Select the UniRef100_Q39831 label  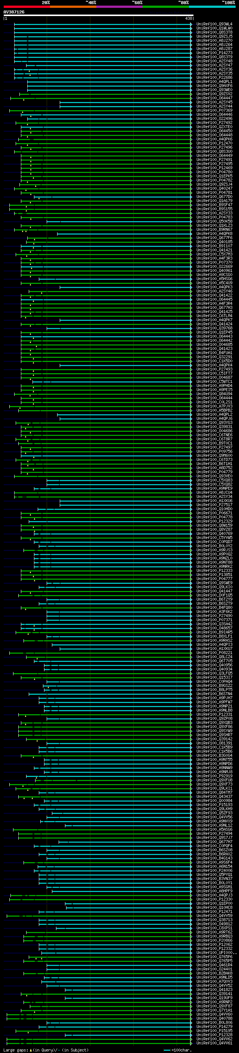(x=214, y=427)
